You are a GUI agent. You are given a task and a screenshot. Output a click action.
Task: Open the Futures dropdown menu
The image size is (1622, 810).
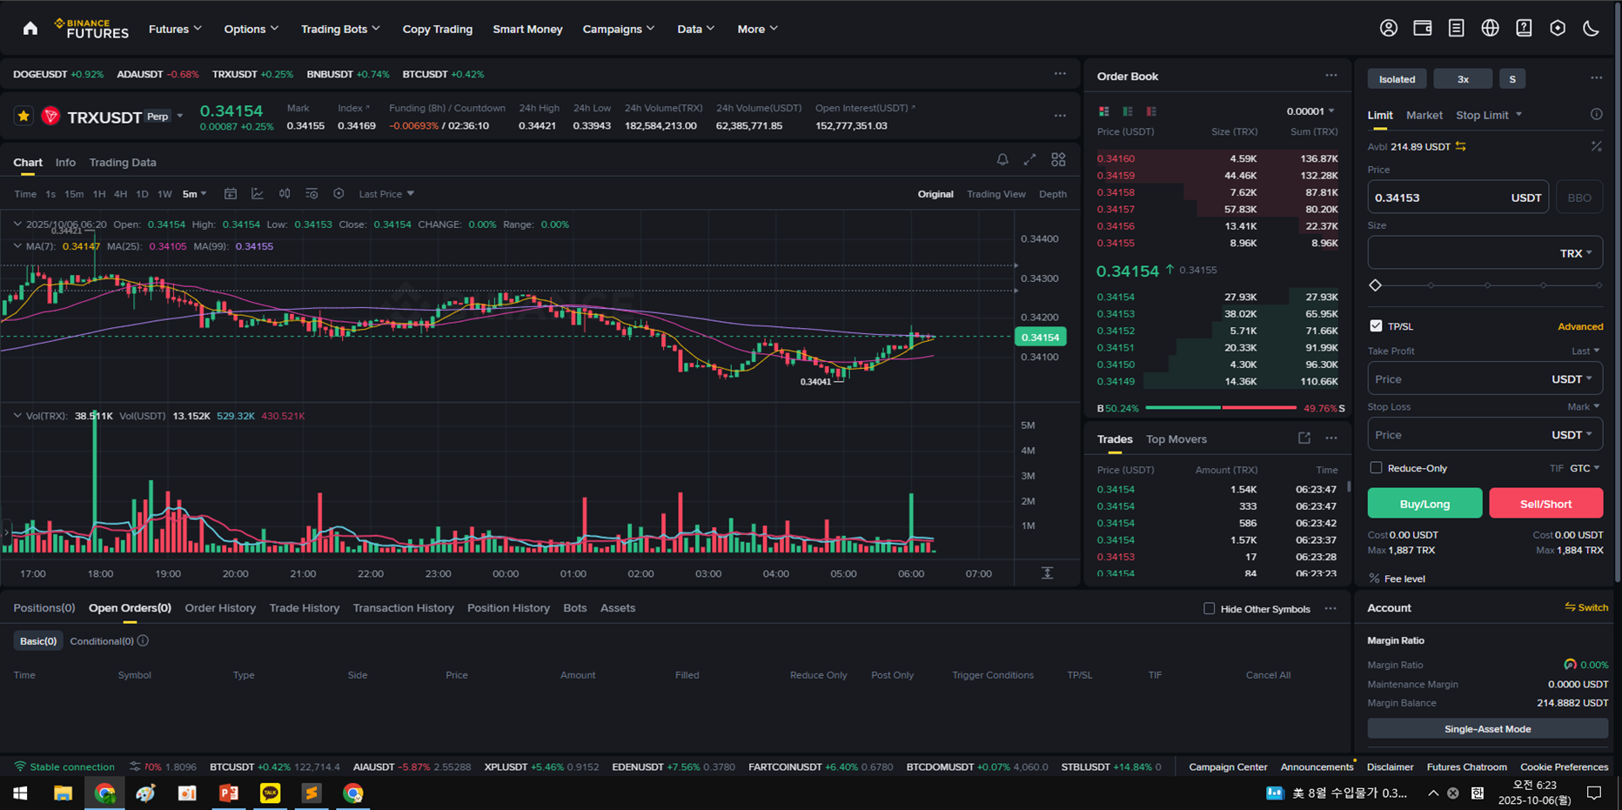click(175, 29)
